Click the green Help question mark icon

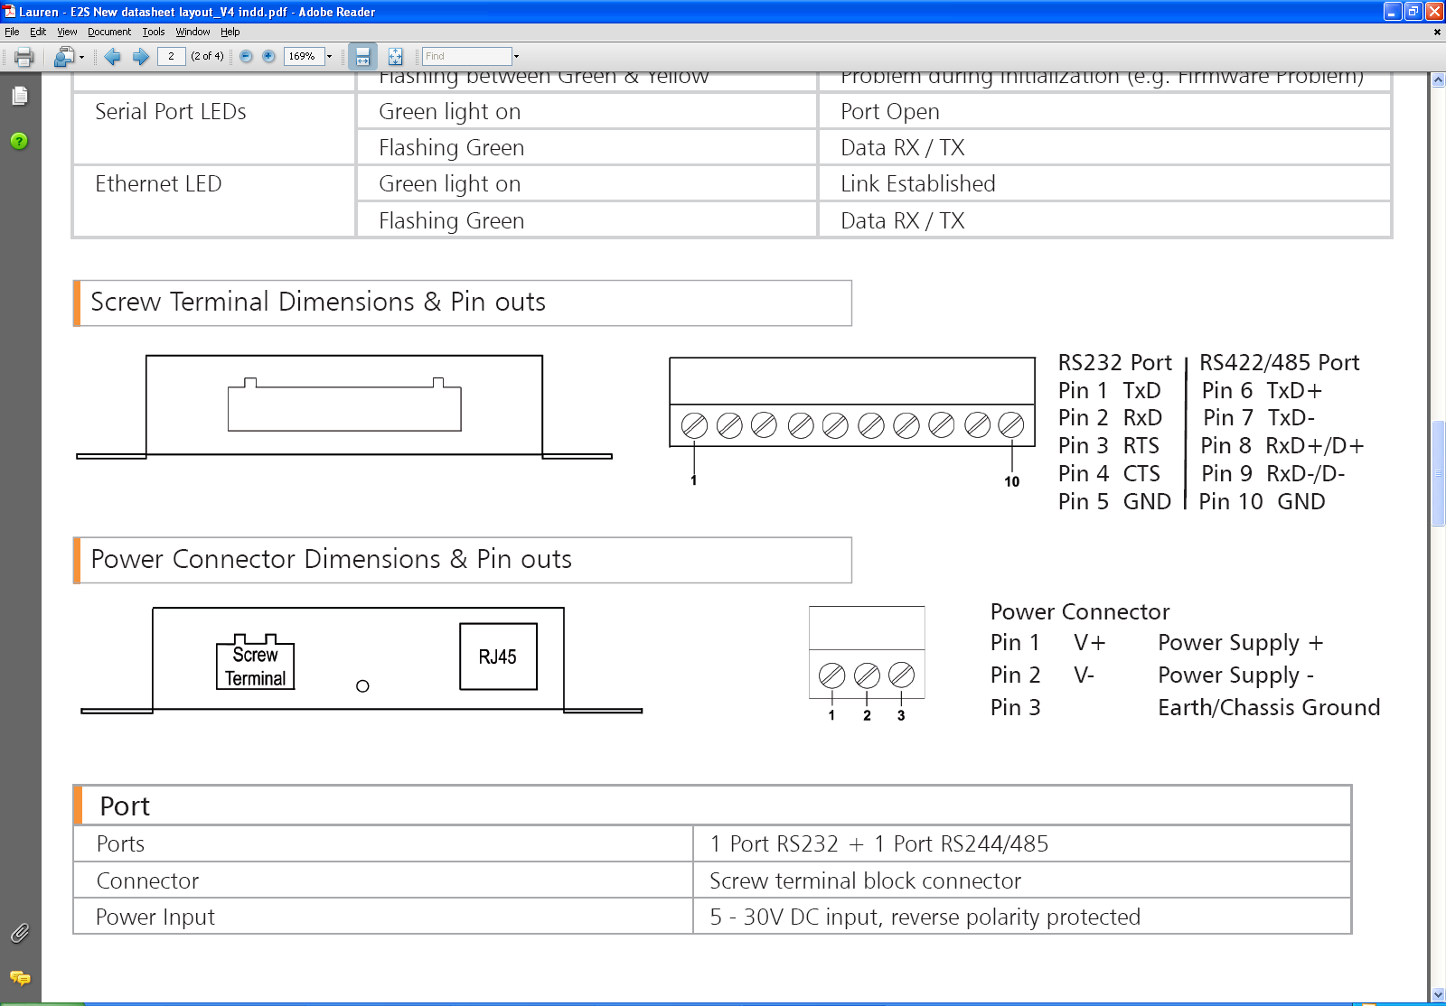(x=19, y=142)
